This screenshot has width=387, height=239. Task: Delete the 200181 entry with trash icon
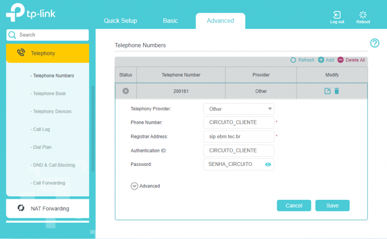[x=337, y=91]
